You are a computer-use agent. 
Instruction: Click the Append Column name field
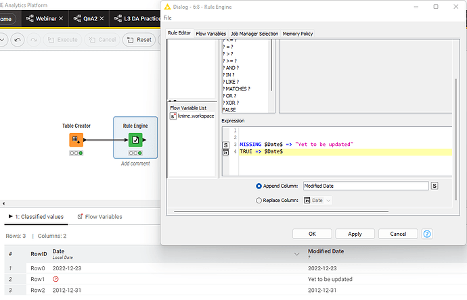point(365,186)
